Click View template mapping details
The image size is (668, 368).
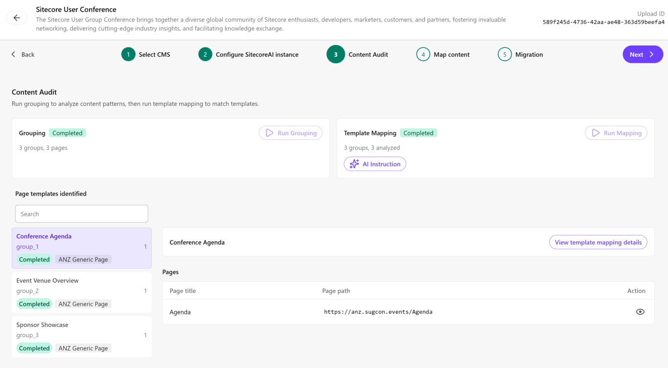pyautogui.click(x=598, y=242)
